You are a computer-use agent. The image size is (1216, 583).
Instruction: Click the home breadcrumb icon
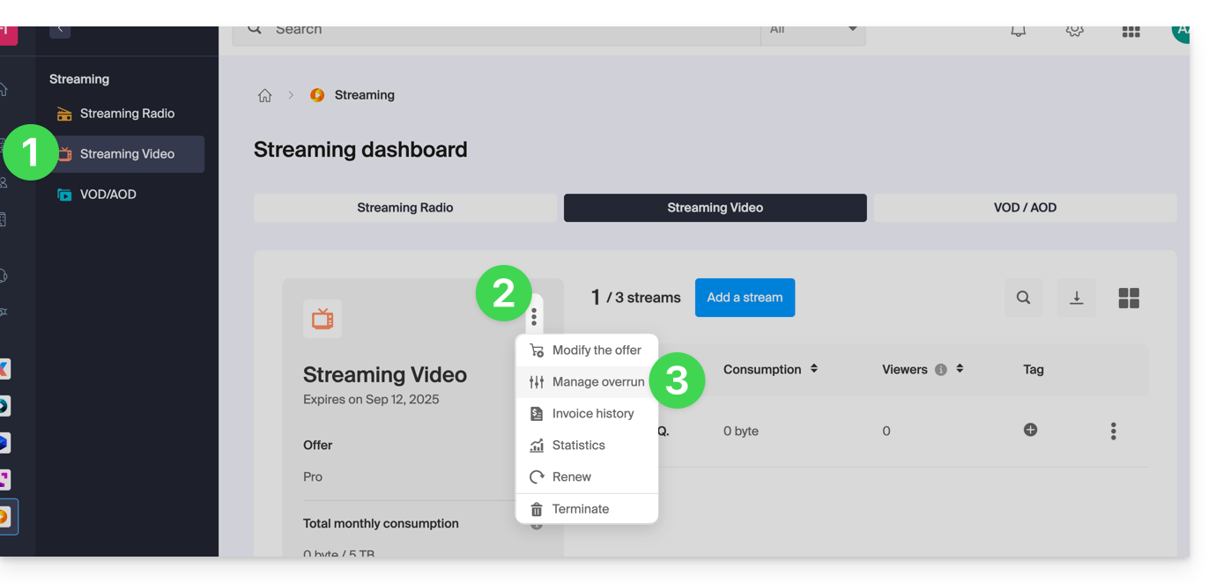264,95
